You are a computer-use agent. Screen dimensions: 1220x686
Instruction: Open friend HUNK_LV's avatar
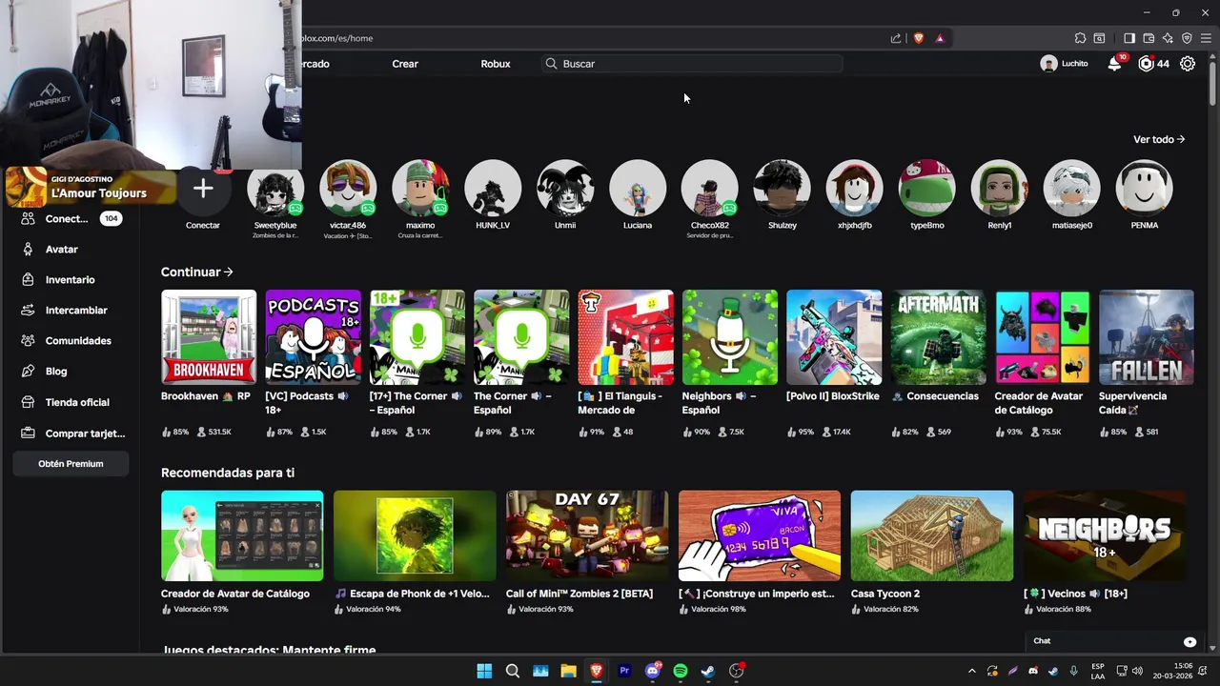(493, 188)
